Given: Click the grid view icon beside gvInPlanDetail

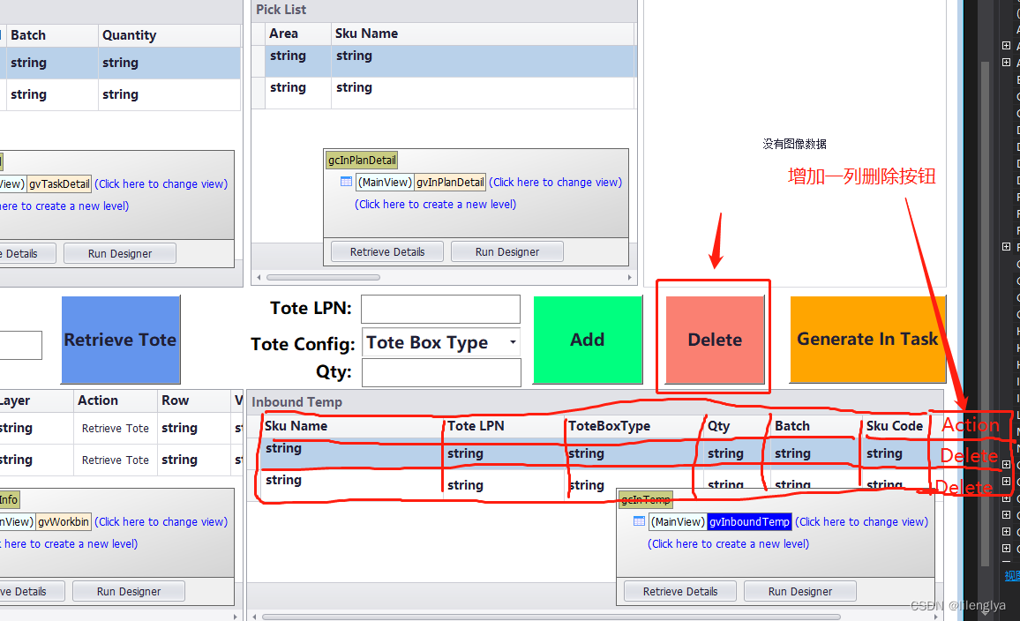Looking at the screenshot, I should click(x=346, y=182).
